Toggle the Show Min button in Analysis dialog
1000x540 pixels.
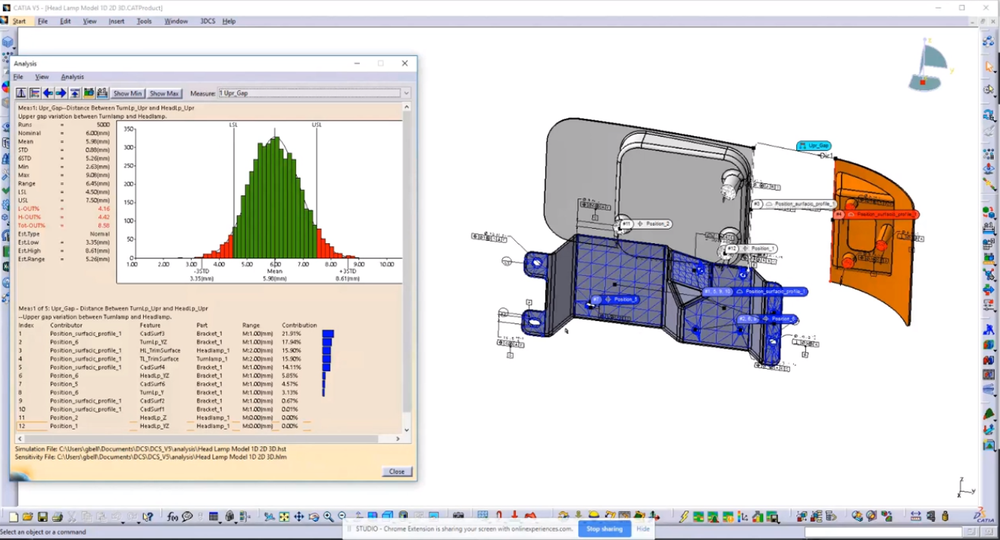click(127, 92)
